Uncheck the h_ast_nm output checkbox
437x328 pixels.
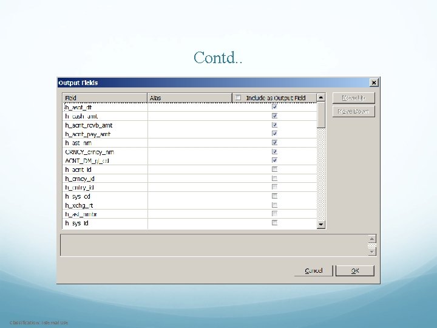[x=274, y=143]
